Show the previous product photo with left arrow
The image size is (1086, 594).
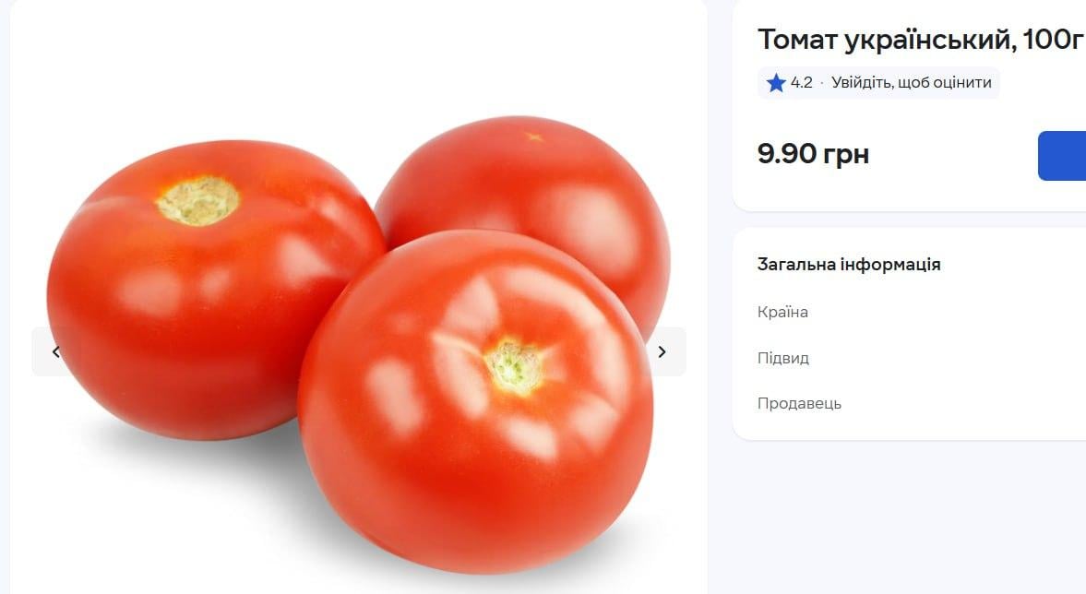pos(56,351)
